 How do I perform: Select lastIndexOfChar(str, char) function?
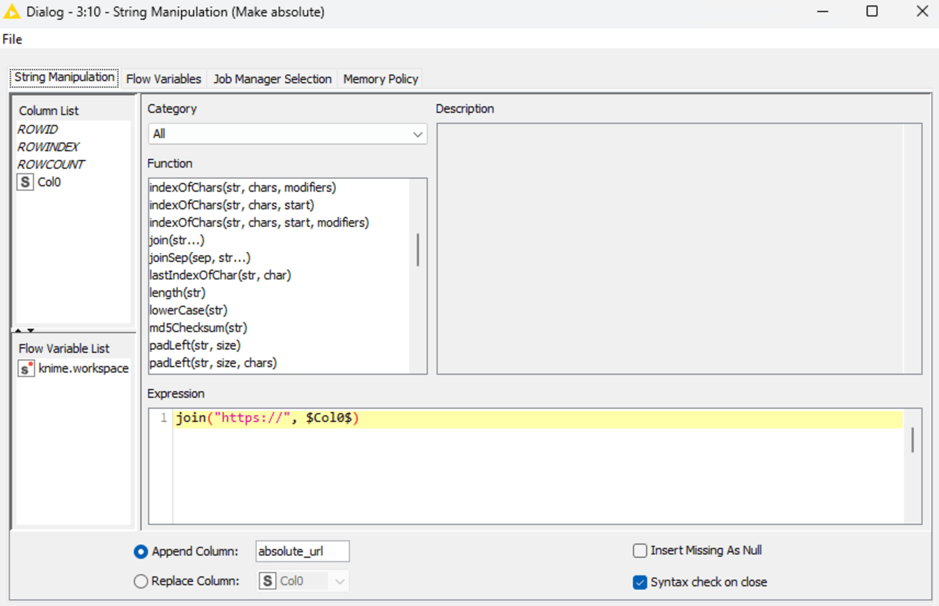click(x=220, y=275)
